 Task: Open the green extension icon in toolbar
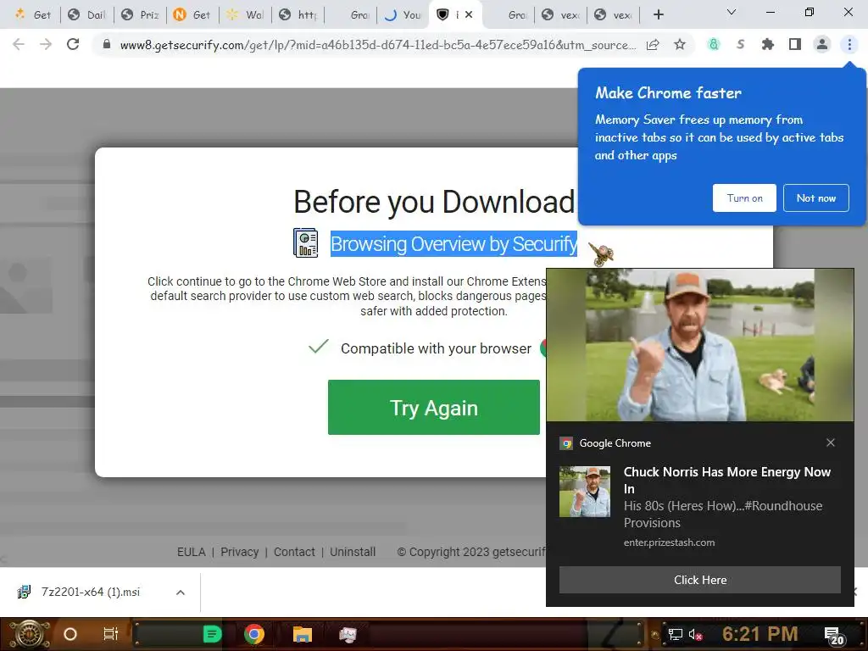coord(714,44)
